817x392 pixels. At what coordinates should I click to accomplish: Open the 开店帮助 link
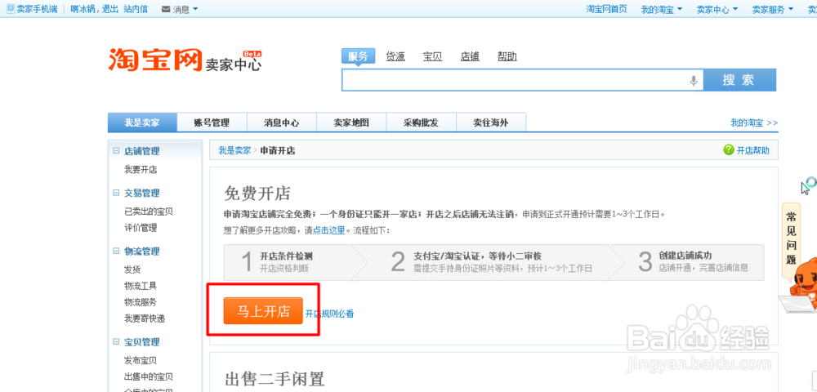[x=753, y=150]
